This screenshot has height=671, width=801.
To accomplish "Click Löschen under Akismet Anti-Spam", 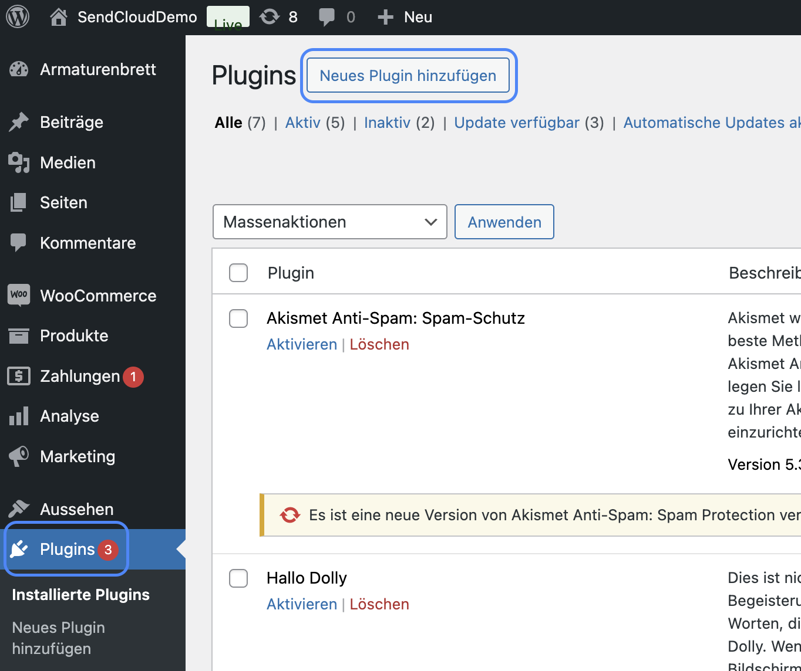I will [379, 344].
